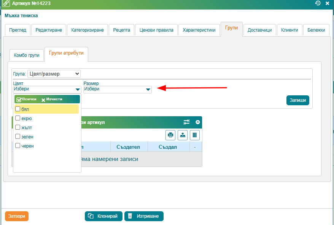Image resolution: width=334 pixels, height=225 pixels.
Task: Clear color selection with Изчисти
Action: [52, 99]
